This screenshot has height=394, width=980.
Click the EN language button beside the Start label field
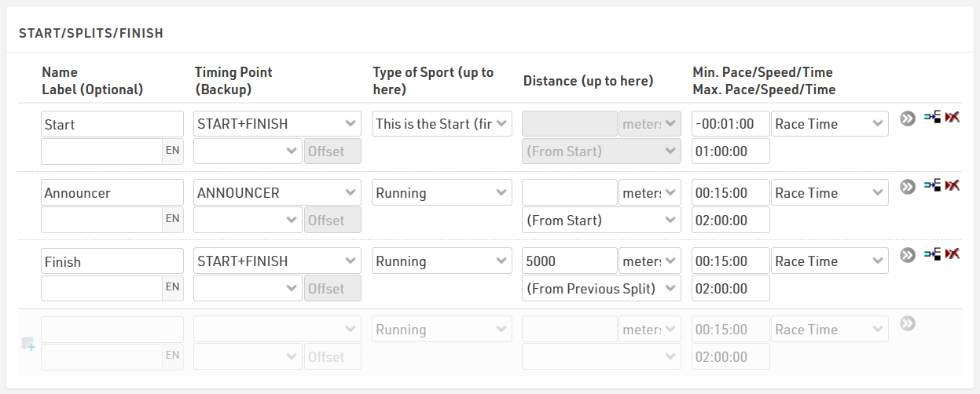point(173,151)
